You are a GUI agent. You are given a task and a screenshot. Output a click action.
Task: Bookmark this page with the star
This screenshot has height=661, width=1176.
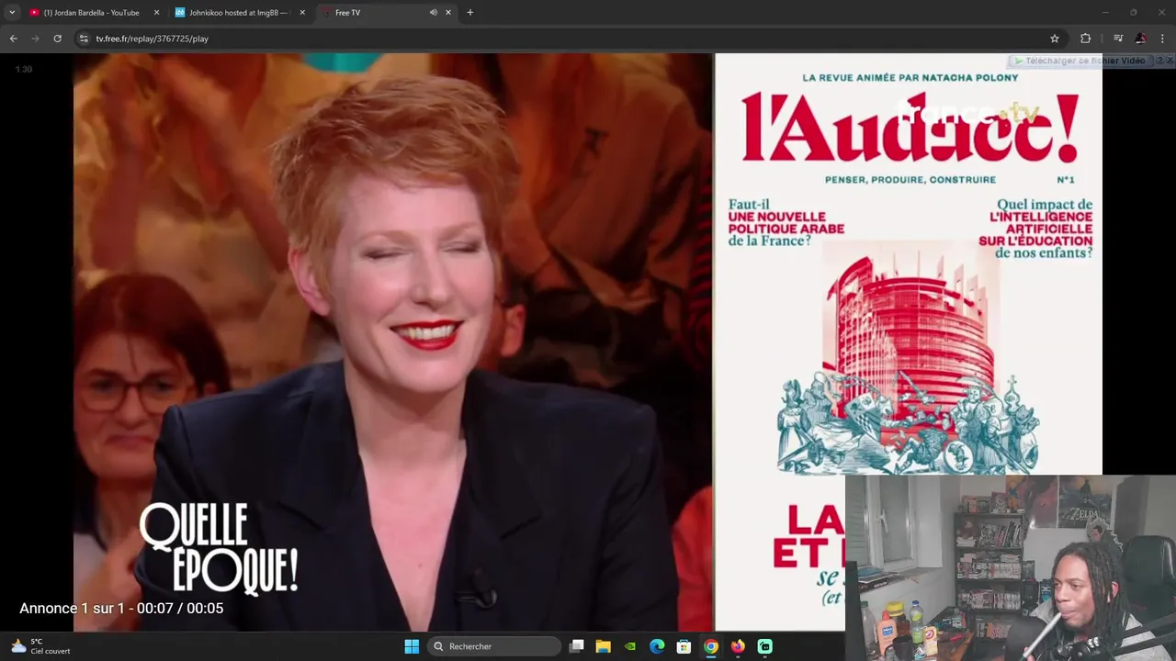click(1055, 39)
